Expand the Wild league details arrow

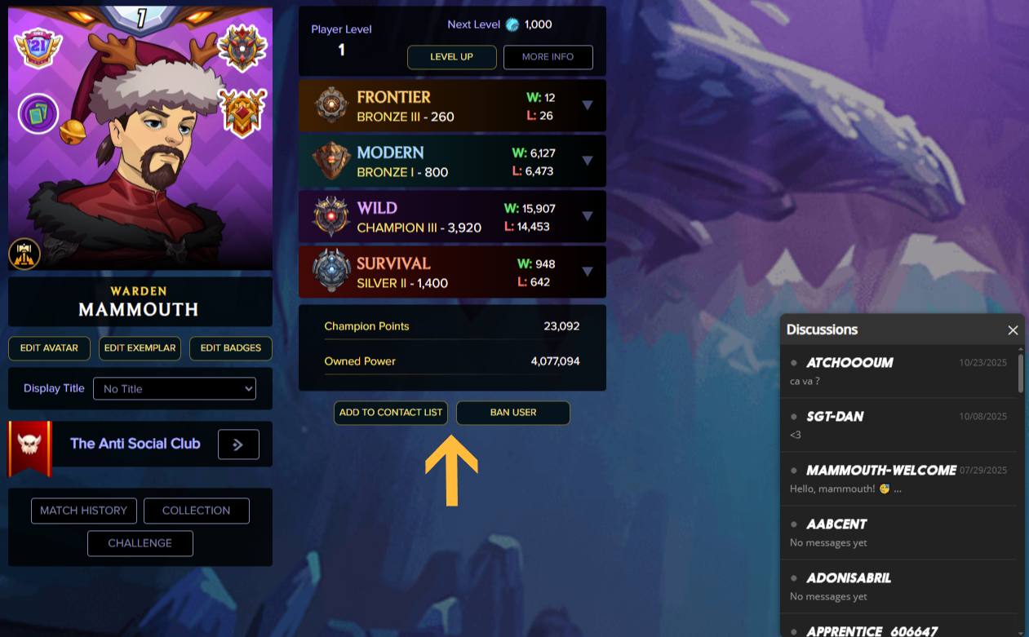[587, 216]
